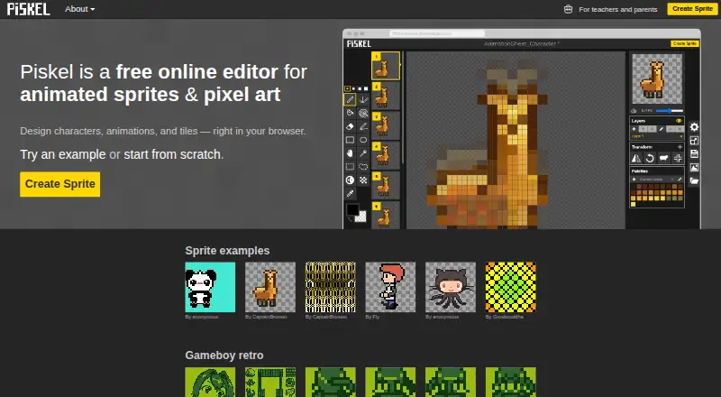The height and width of the screenshot is (397, 721).
Task: Open For teachers and parents link
Action: pyautogui.click(x=617, y=9)
